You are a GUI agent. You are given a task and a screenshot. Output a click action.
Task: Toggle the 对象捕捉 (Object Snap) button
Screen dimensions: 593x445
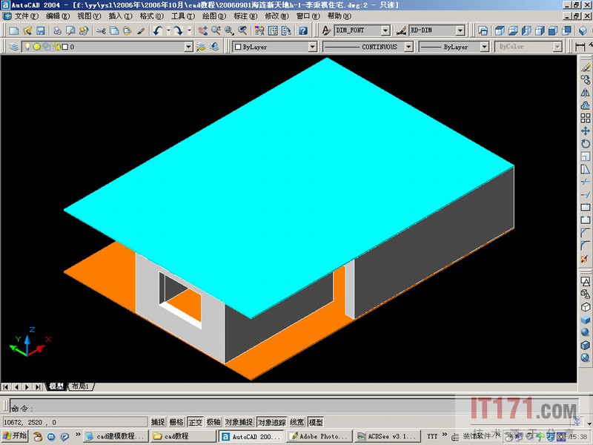(x=240, y=422)
